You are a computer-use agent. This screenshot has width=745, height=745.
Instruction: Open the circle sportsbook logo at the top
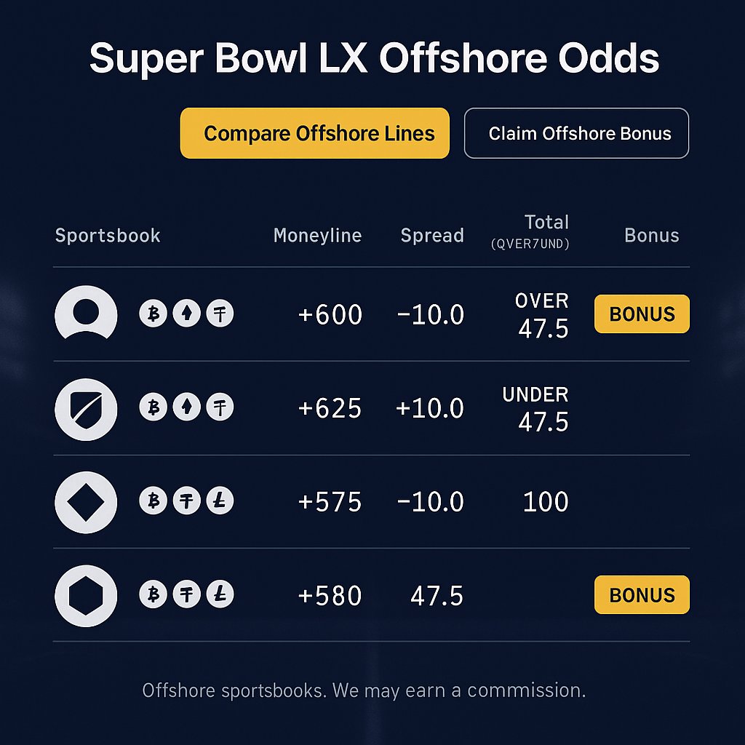coord(85,314)
